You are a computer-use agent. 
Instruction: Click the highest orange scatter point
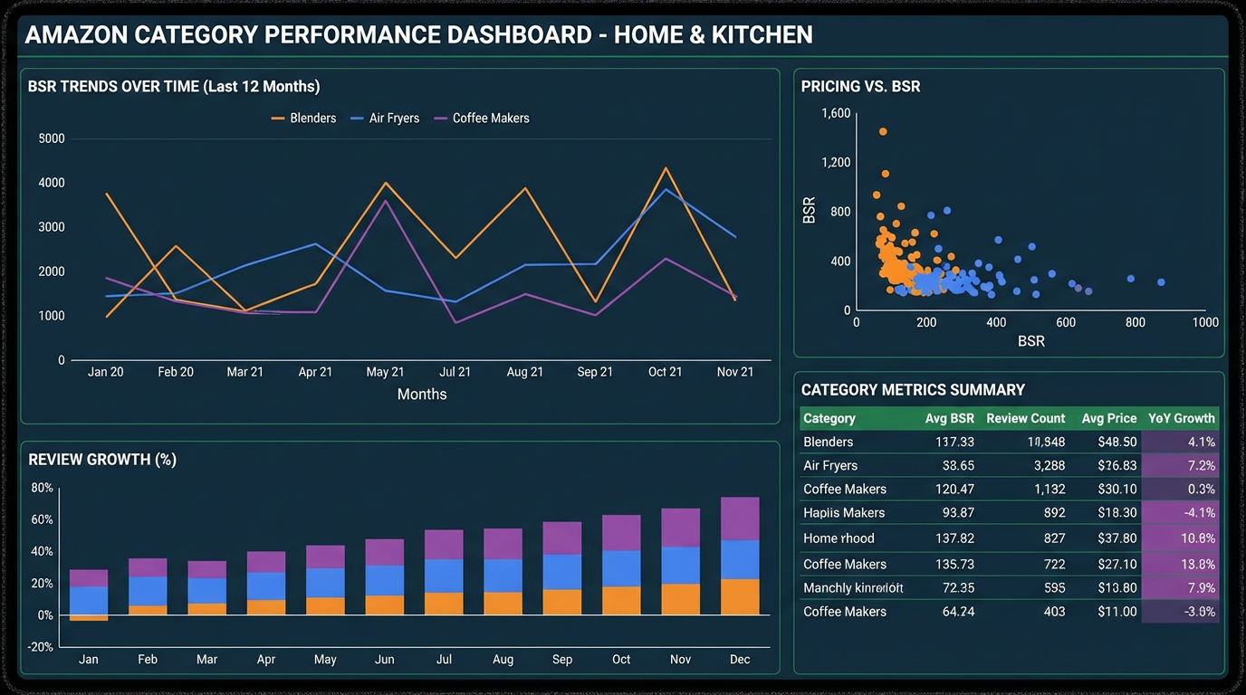[881, 131]
